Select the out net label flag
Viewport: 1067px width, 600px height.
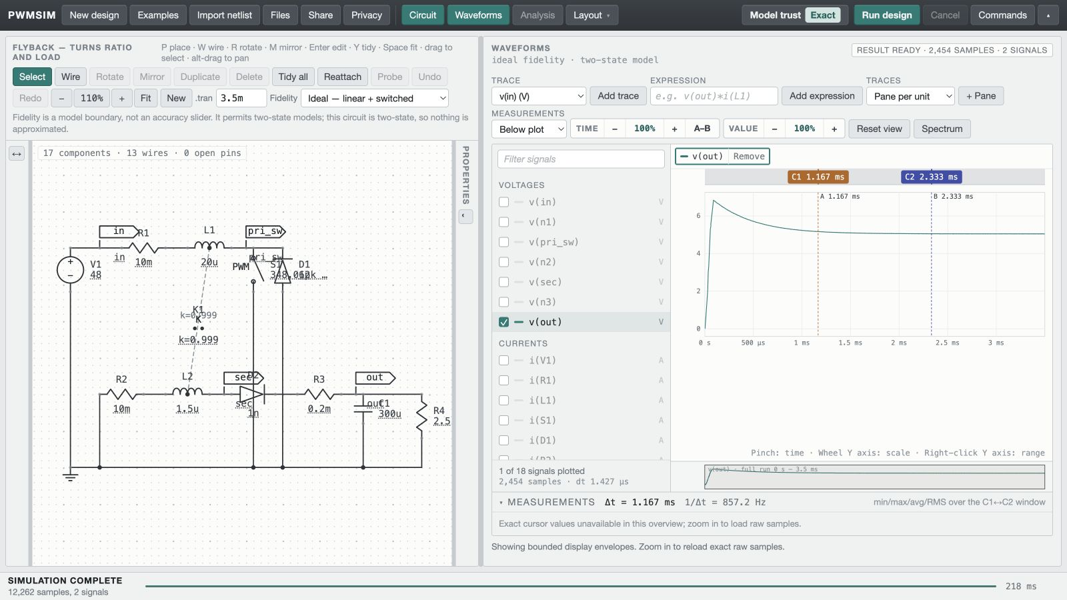pyautogui.click(x=375, y=377)
